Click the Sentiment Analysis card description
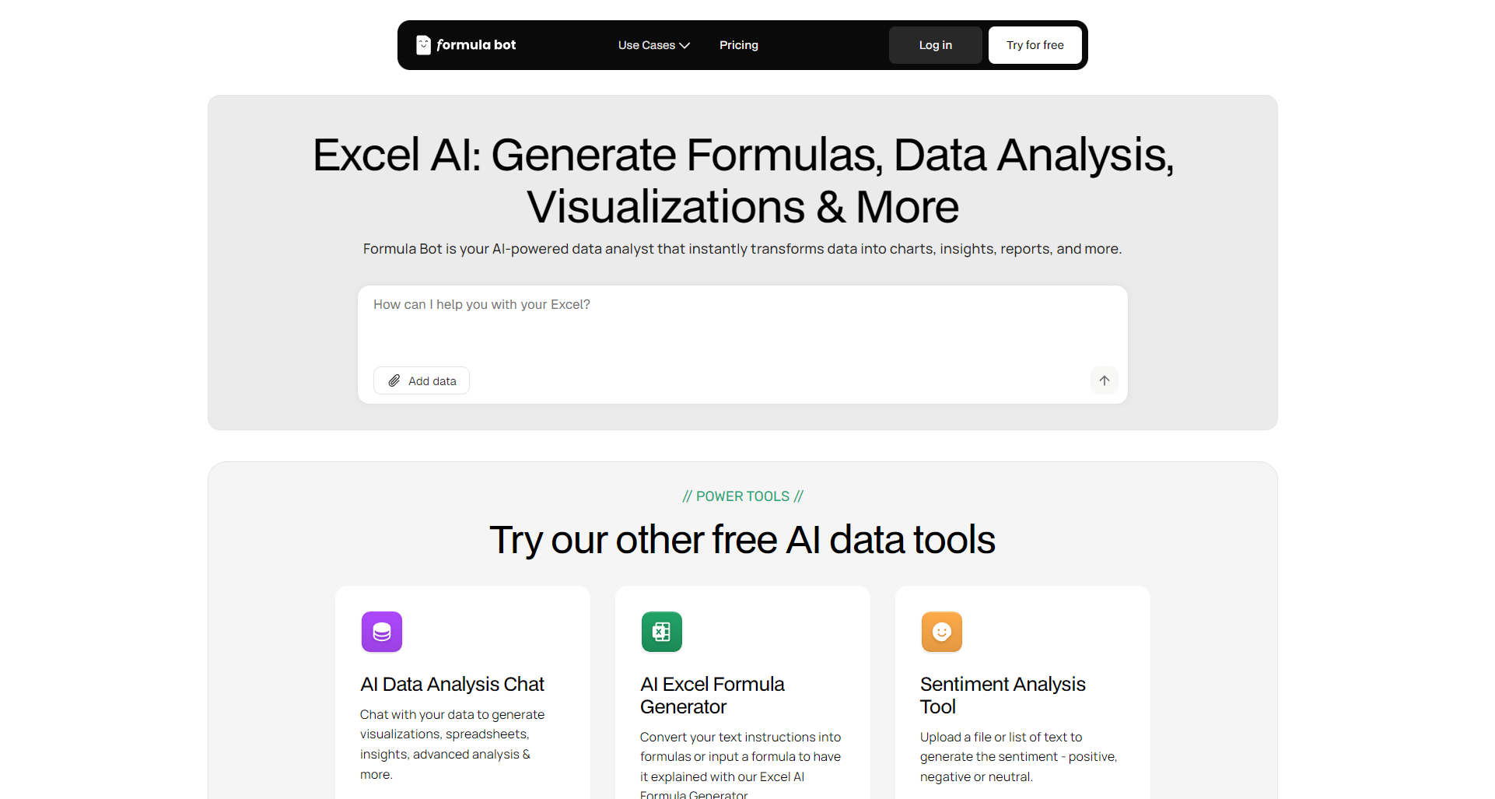Viewport: 1495px width, 799px height. (x=1017, y=756)
